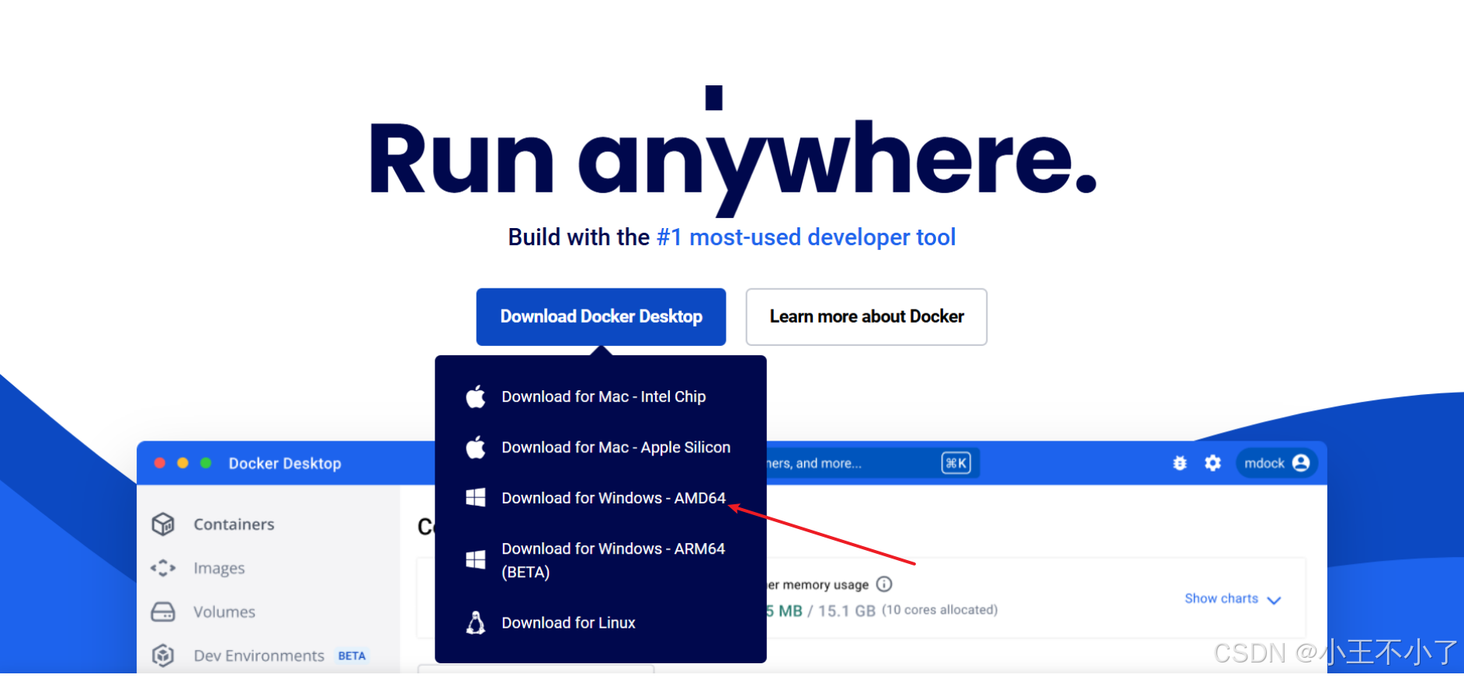Click the BETA badge by Dev Environments
The width and height of the screenshot is (1464, 678).
352,656
